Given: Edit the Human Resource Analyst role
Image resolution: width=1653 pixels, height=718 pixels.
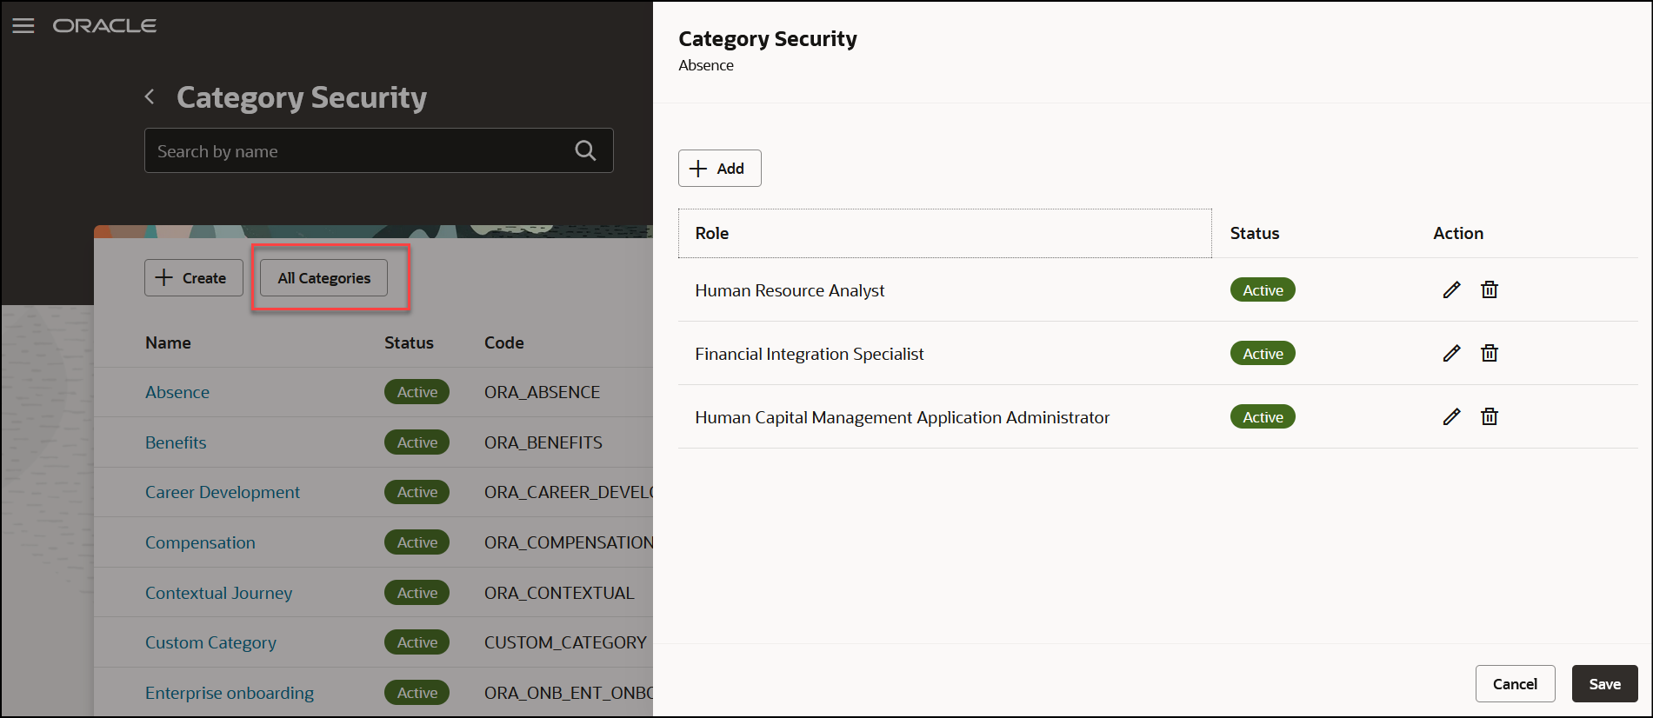Looking at the screenshot, I should pyautogui.click(x=1451, y=289).
